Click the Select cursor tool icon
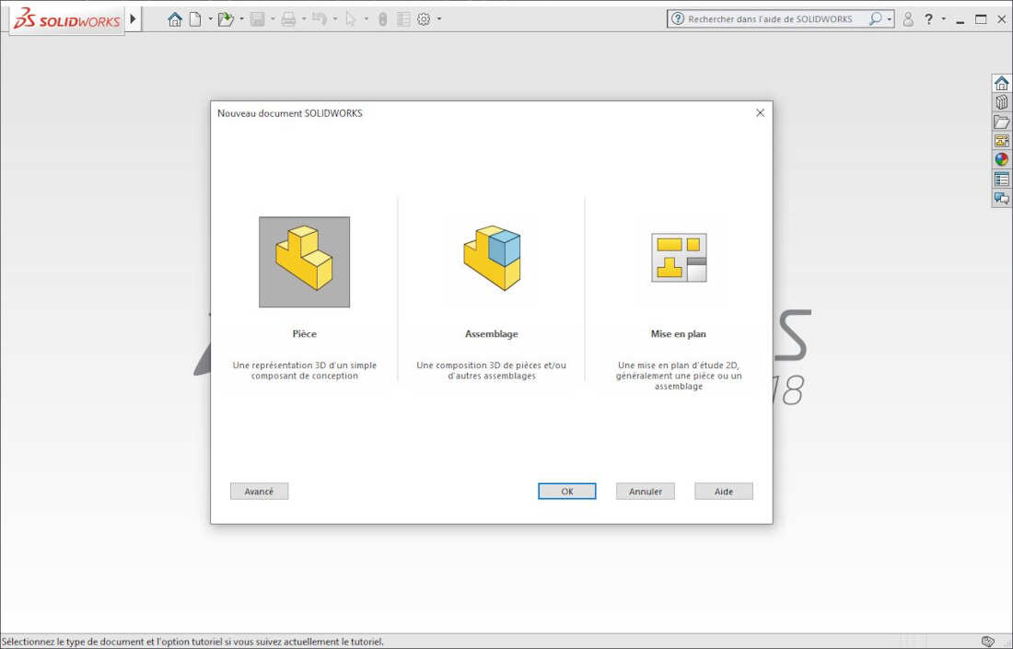The image size is (1013, 649). pos(351,19)
